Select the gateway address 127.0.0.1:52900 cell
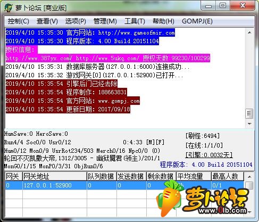The height and width of the screenshot is (222, 259). [55, 185]
